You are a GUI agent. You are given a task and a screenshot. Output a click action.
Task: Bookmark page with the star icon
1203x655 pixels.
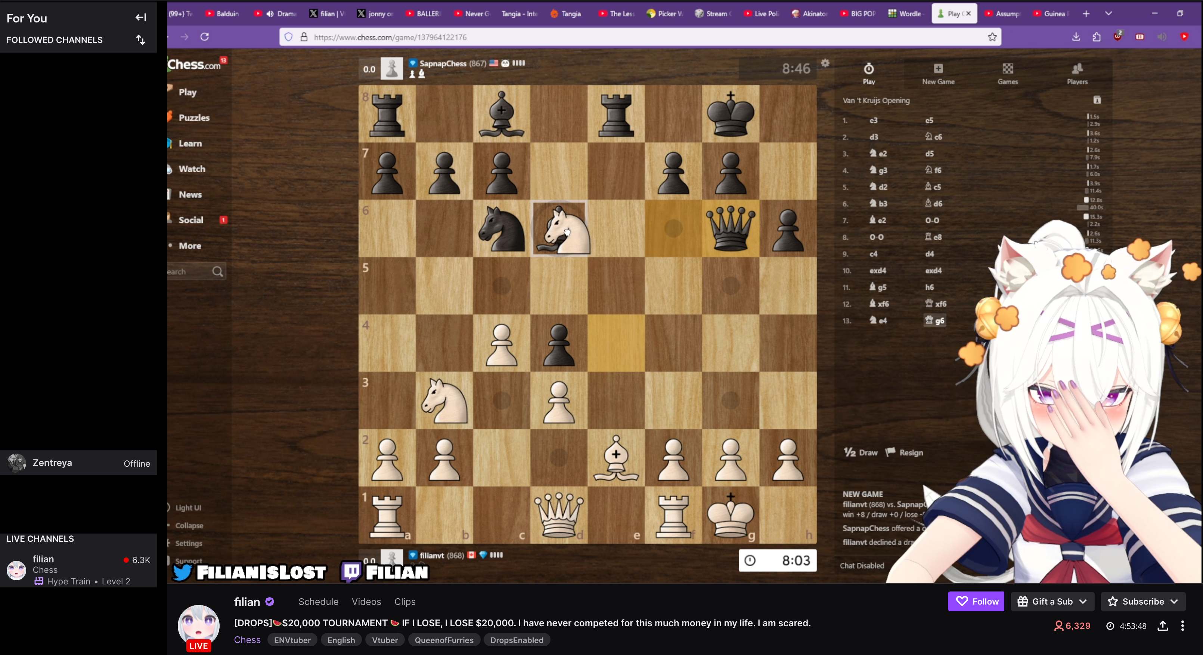(x=992, y=37)
